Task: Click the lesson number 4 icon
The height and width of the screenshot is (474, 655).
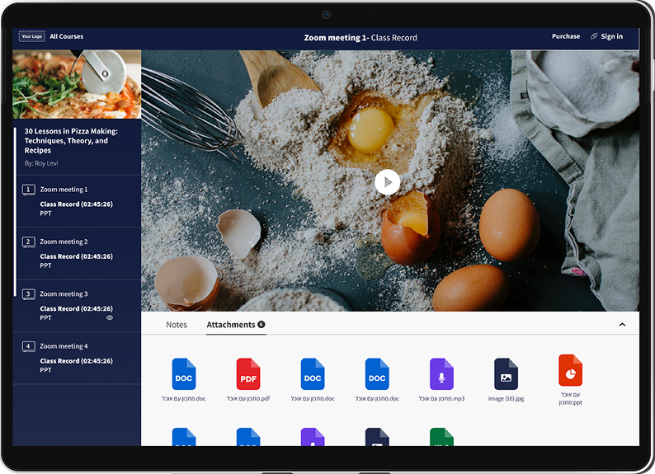Action: click(28, 346)
